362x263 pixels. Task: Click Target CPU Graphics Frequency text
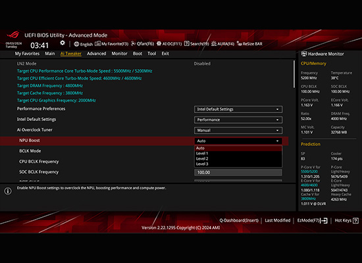tap(57, 101)
